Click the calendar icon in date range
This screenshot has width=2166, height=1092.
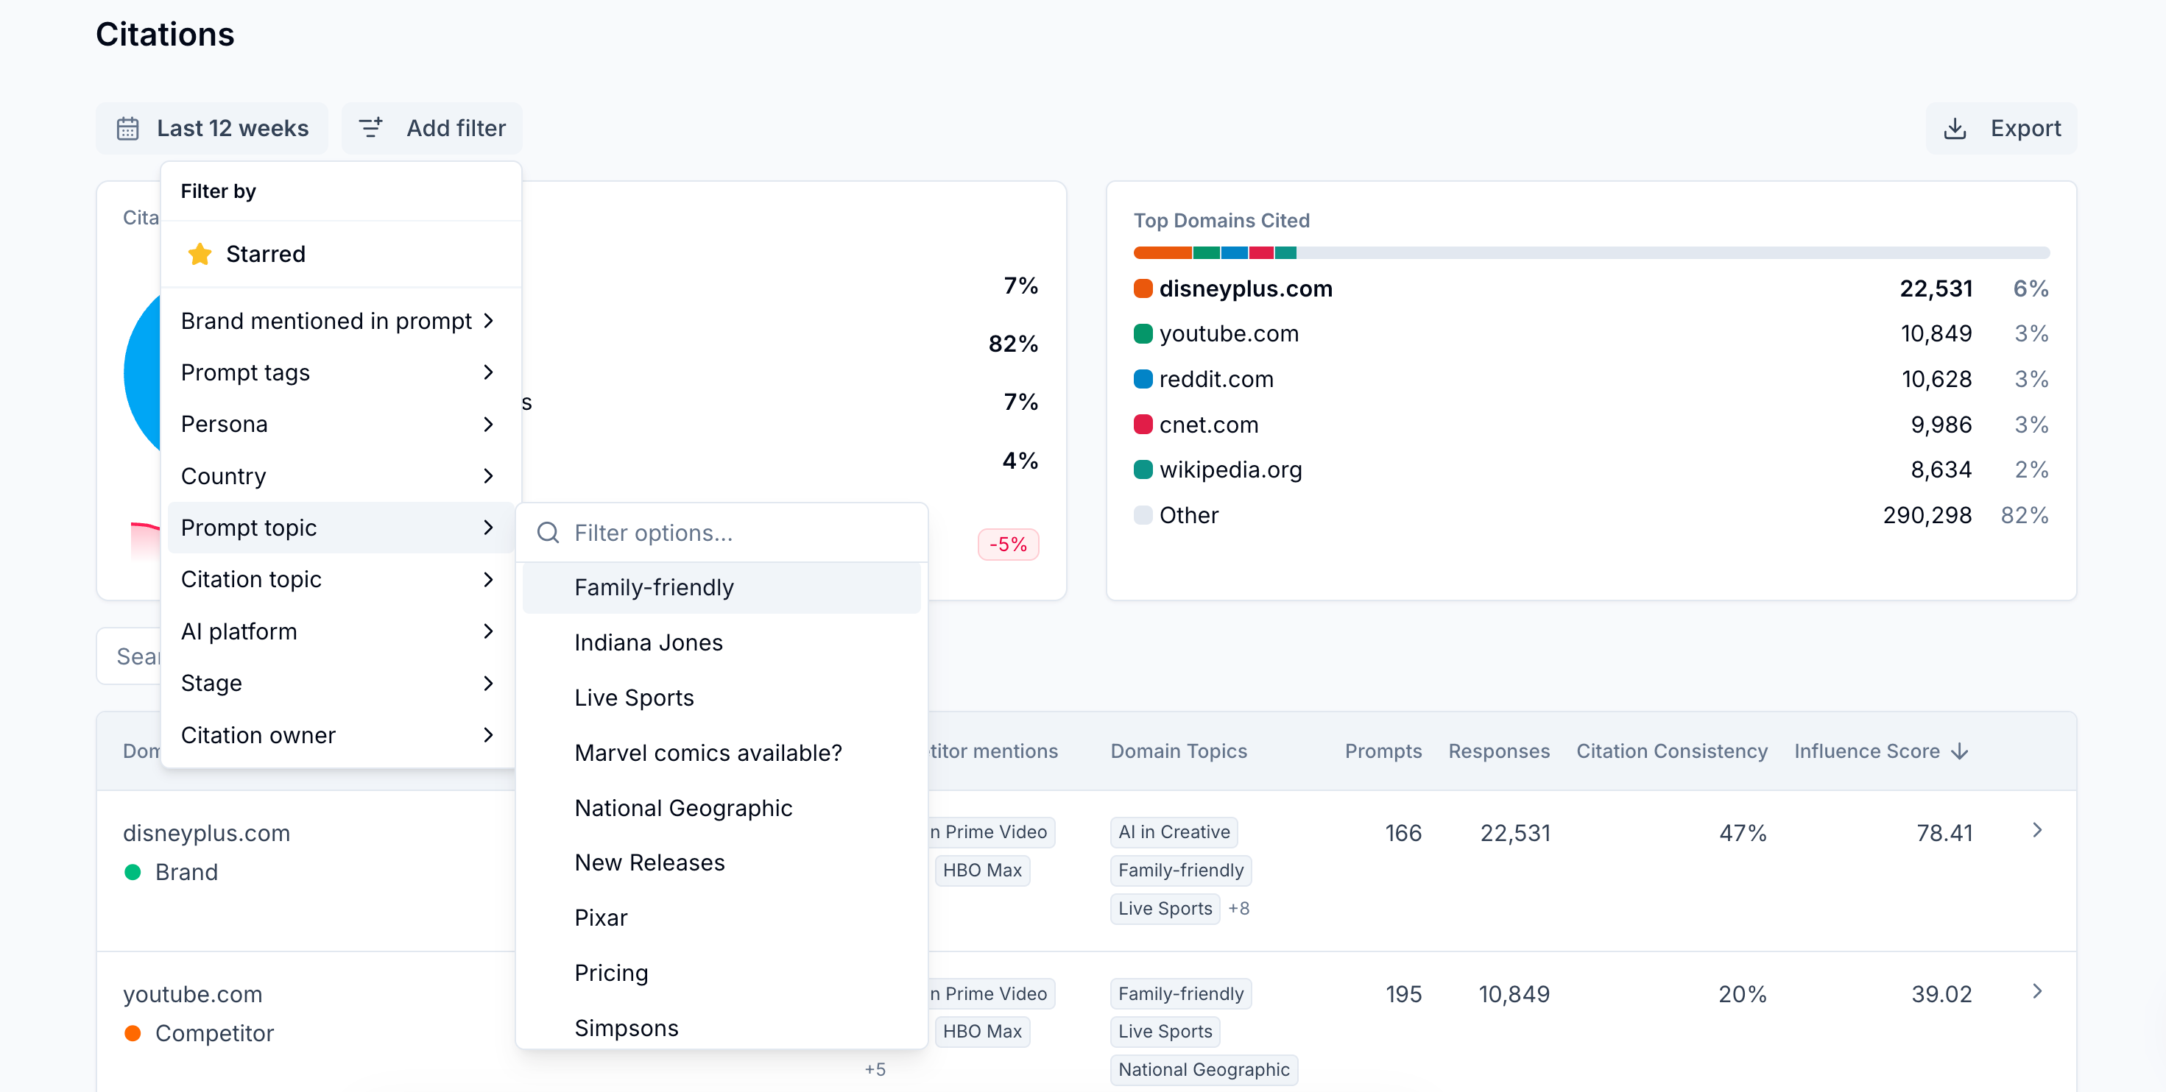click(x=128, y=129)
